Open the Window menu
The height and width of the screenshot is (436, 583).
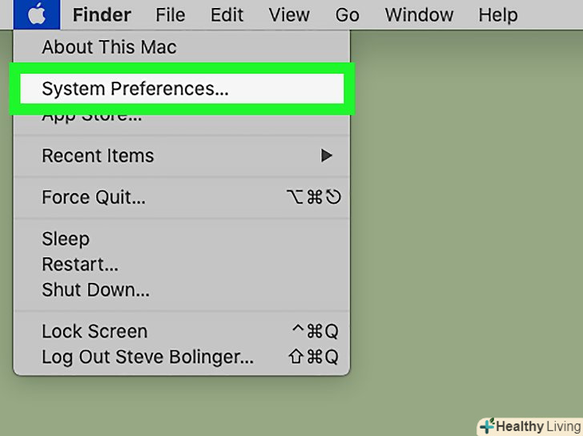point(417,14)
